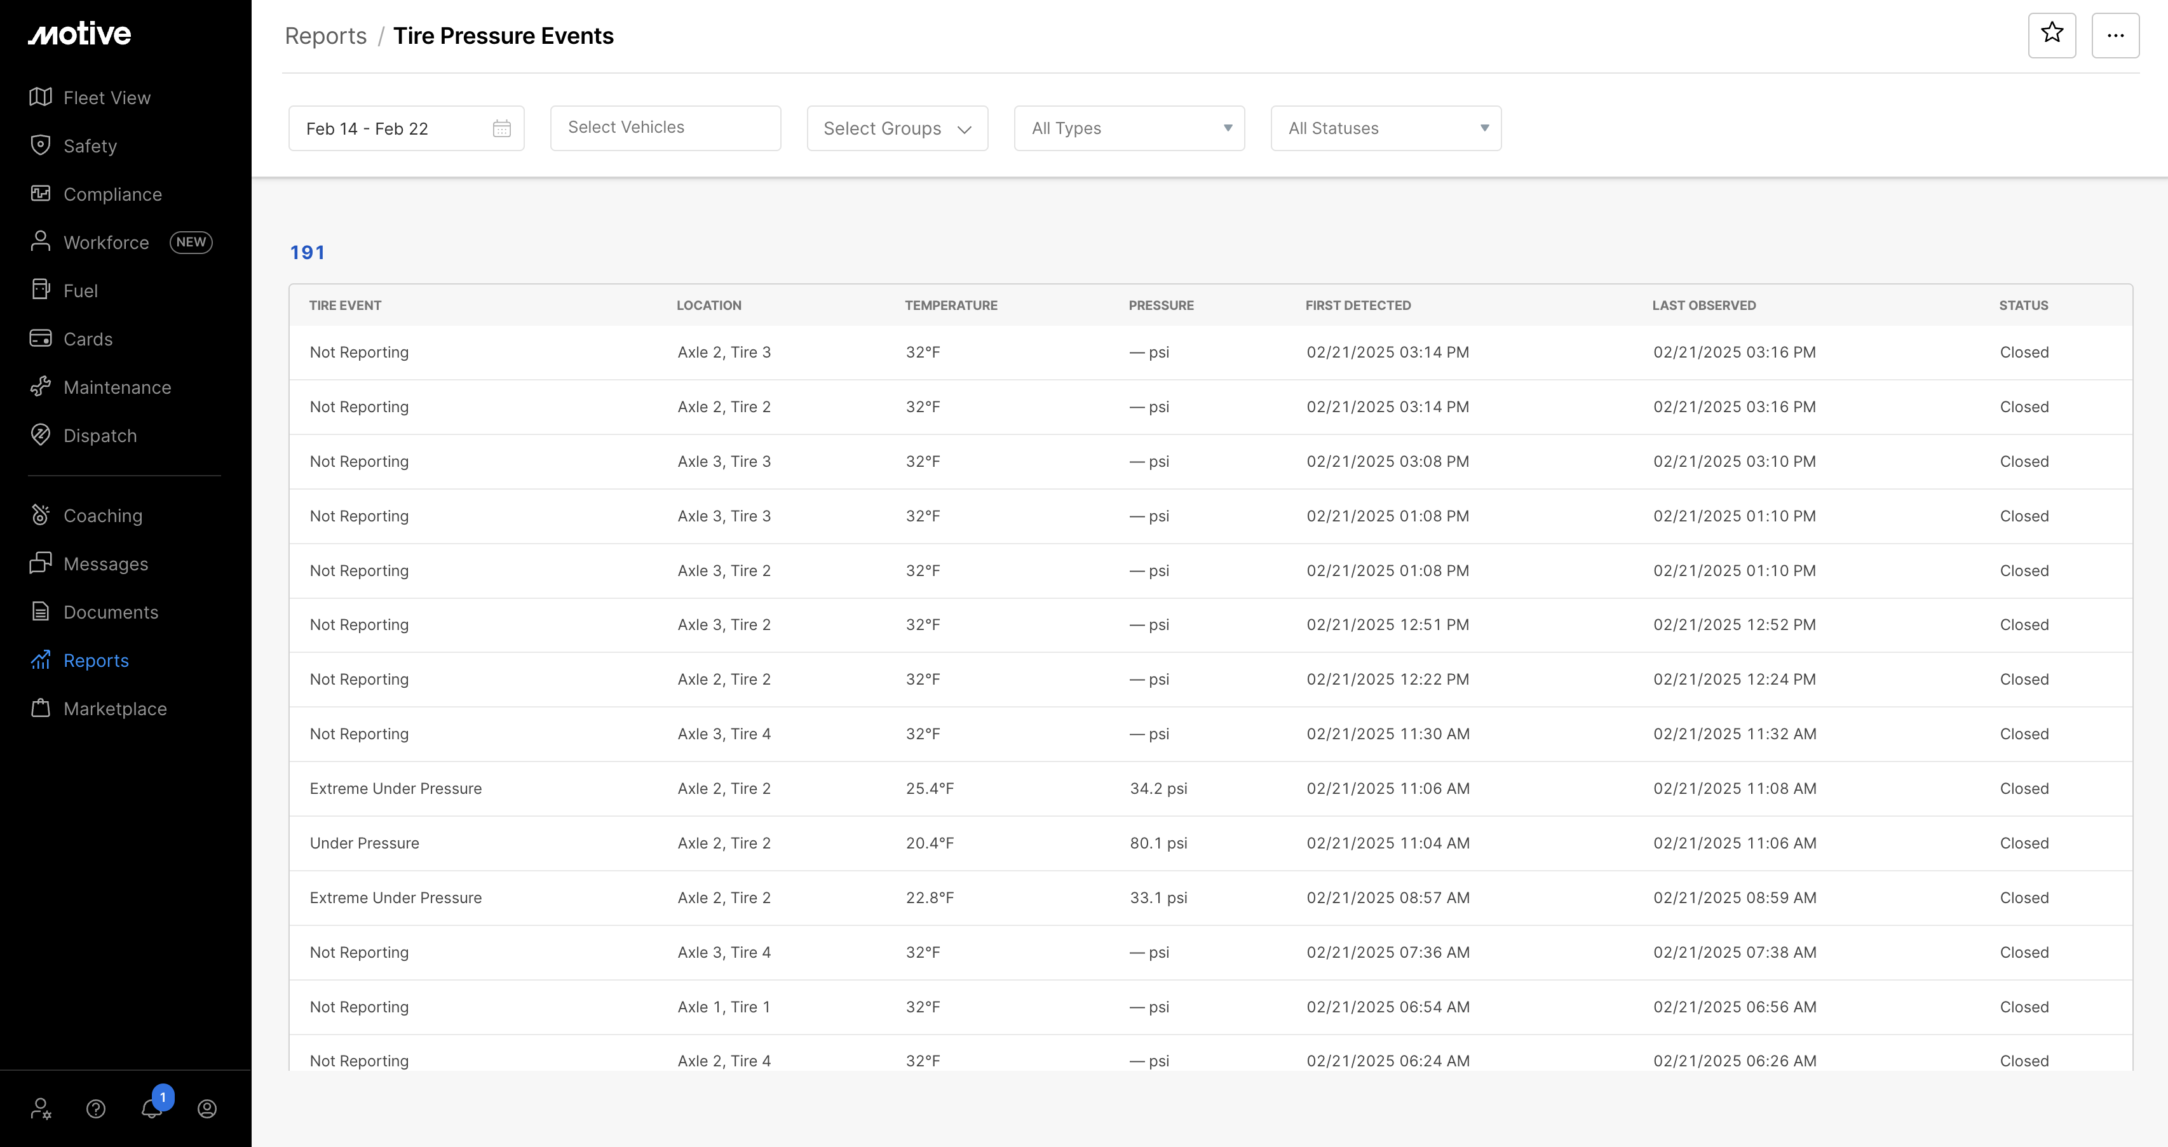The image size is (2168, 1147).
Task: Click the Motive logo
Action: [80, 34]
